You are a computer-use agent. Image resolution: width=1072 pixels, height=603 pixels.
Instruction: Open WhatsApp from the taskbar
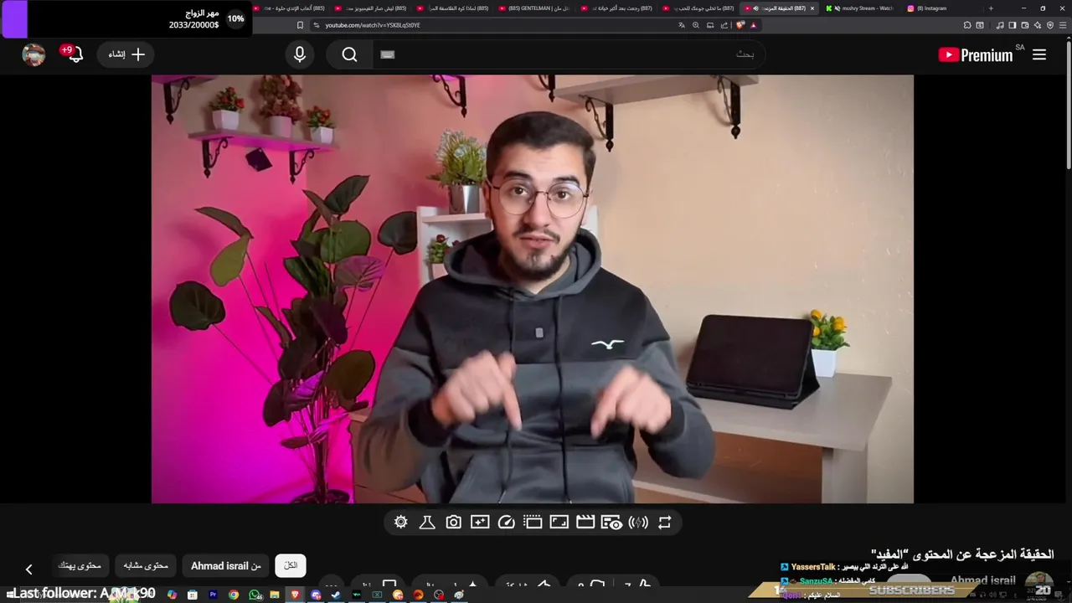point(255,595)
